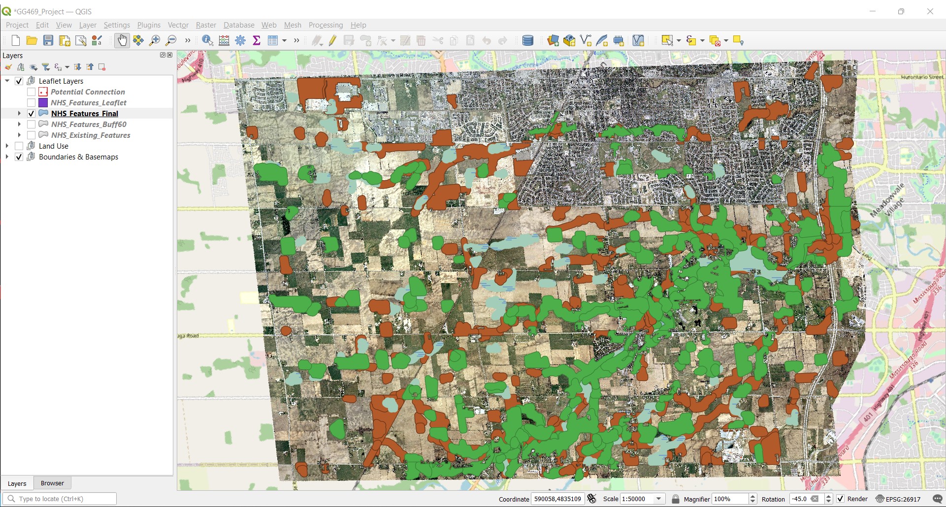Expand the Land Use layer group
This screenshot has height=507, width=946.
pyautogui.click(x=7, y=146)
